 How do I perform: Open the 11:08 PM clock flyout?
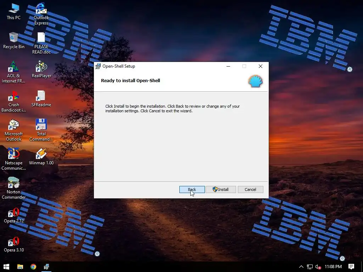tap(333, 267)
